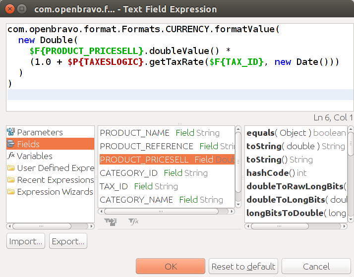Click the fields list vertical scrollbar
The width and height of the screenshot is (354, 277).
click(x=238, y=168)
